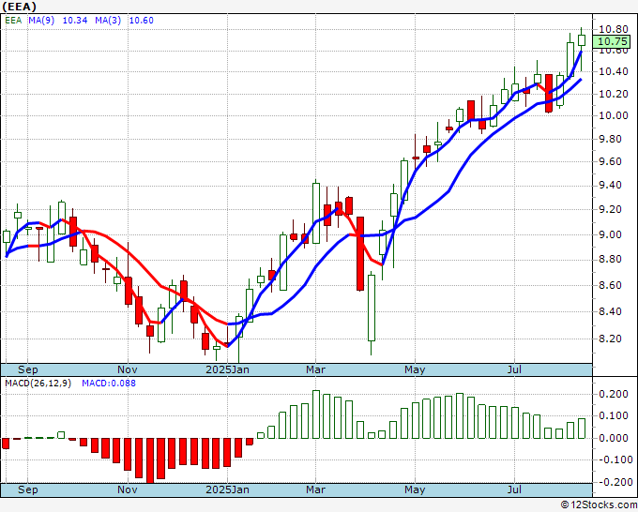Click Sep on the MACD date axis

tap(27, 489)
